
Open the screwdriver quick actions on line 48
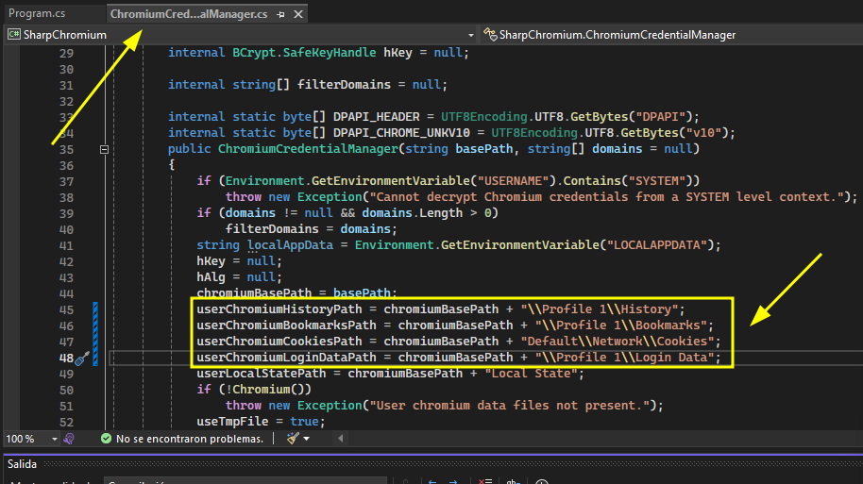tap(82, 359)
